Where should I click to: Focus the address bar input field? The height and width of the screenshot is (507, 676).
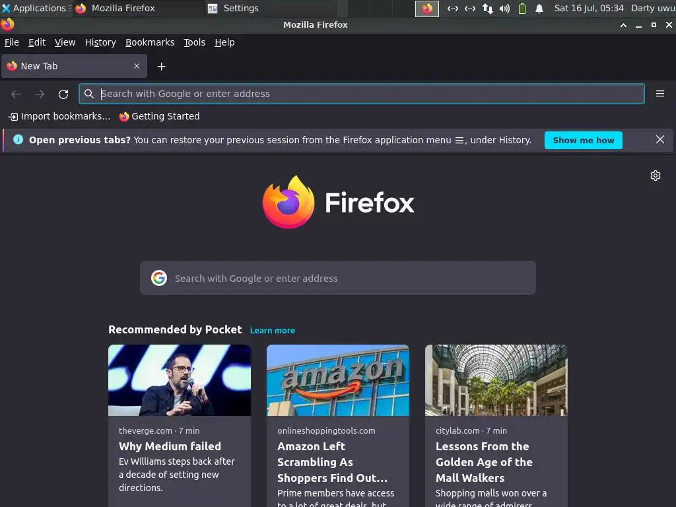click(362, 94)
